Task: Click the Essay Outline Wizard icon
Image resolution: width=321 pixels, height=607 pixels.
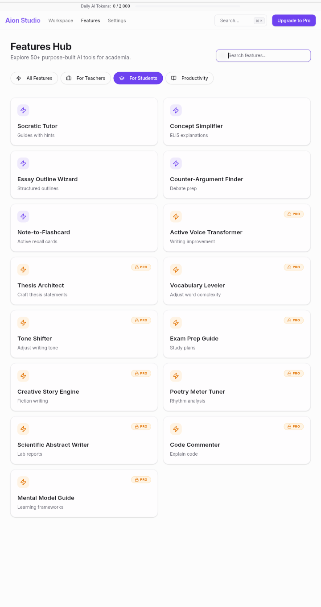Action: [x=23, y=163]
